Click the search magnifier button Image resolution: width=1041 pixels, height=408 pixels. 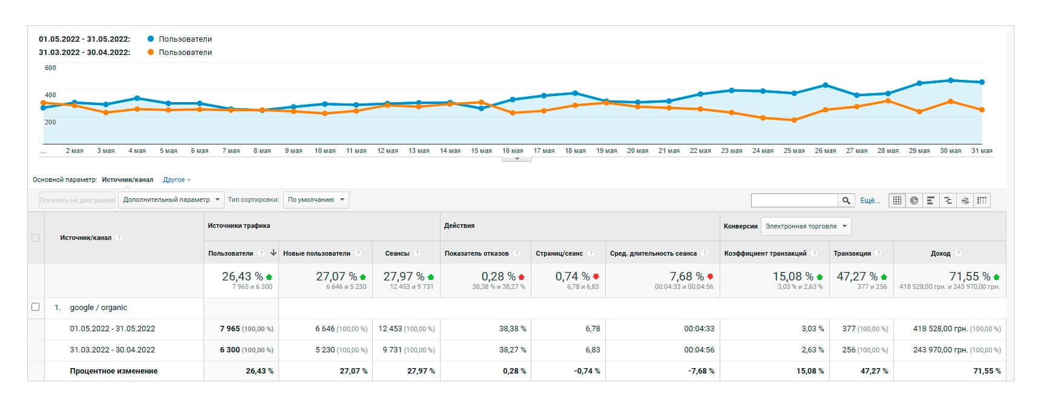pos(846,200)
